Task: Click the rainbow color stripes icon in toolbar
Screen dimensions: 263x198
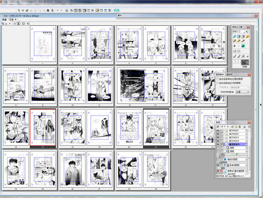Action: click(93, 10)
